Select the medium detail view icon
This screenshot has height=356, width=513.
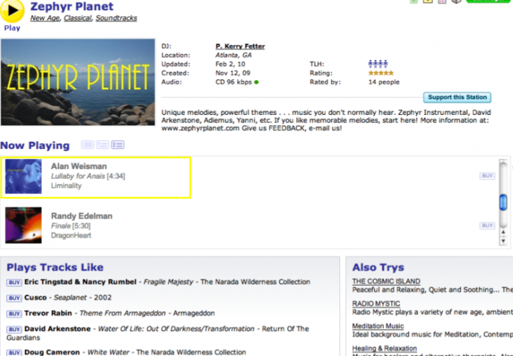tap(103, 145)
